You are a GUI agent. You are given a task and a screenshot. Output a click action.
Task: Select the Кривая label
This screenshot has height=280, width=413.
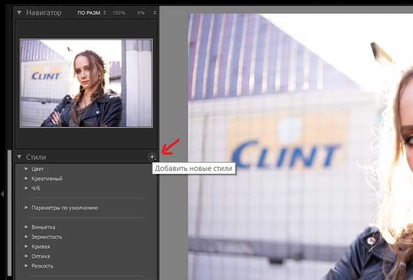tap(41, 246)
